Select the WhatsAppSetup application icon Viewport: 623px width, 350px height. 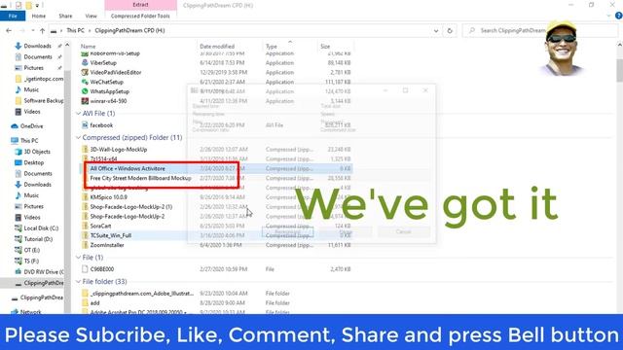tap(85, 91)
